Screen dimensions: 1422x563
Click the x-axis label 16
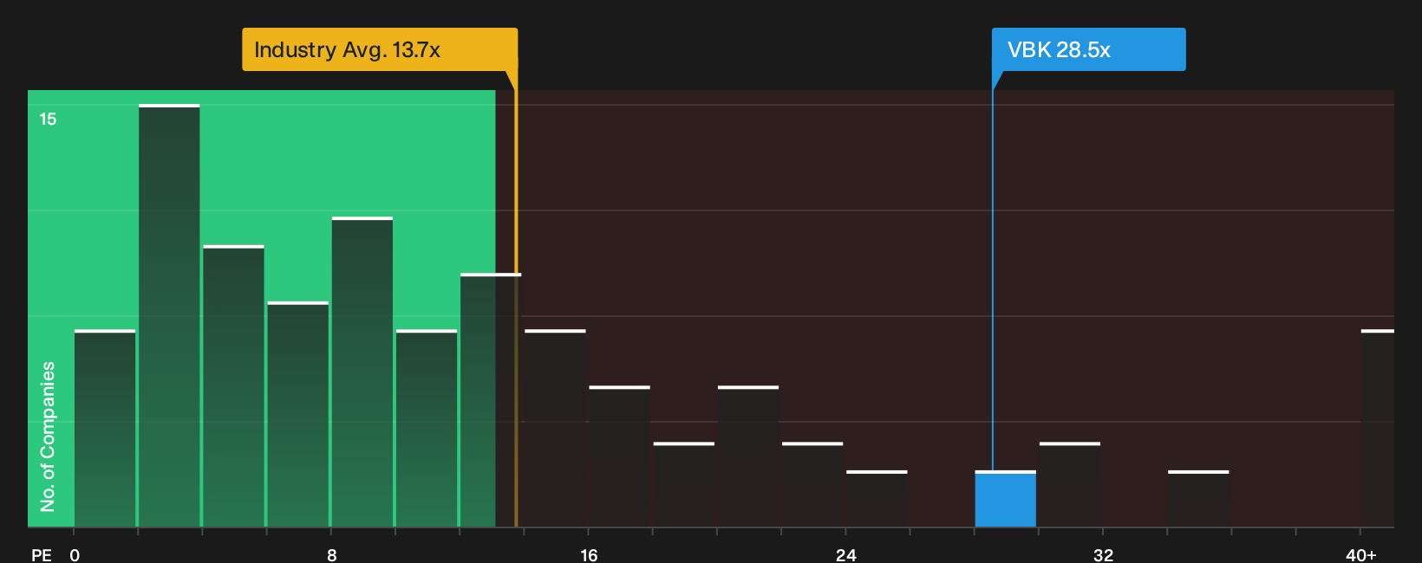[589, 554]
